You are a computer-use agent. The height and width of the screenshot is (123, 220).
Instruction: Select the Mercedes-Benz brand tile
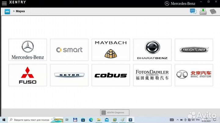[28, 50]
